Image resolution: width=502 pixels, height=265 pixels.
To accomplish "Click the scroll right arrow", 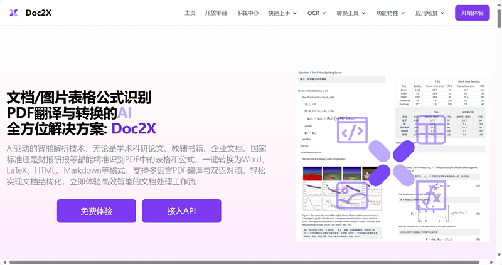I will 492,262.
